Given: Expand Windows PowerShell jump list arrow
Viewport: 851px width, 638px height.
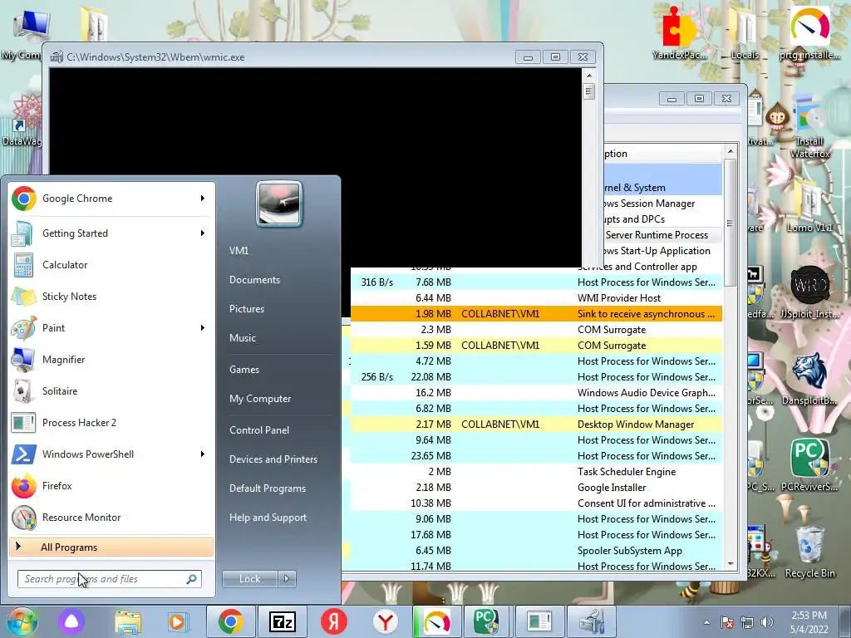Looking at the screenshot, I should click(x=203, y=454).
